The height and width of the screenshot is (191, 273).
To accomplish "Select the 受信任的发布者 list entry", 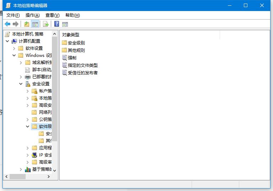I will coord(83,73).
